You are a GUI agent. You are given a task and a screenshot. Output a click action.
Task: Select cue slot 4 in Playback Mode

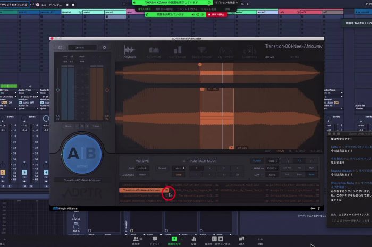coord(238,168)
